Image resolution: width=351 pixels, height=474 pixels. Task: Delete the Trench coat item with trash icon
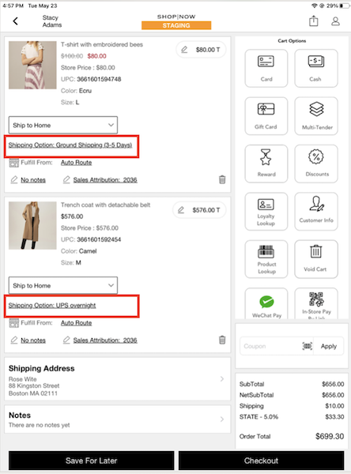pos(222,340)
